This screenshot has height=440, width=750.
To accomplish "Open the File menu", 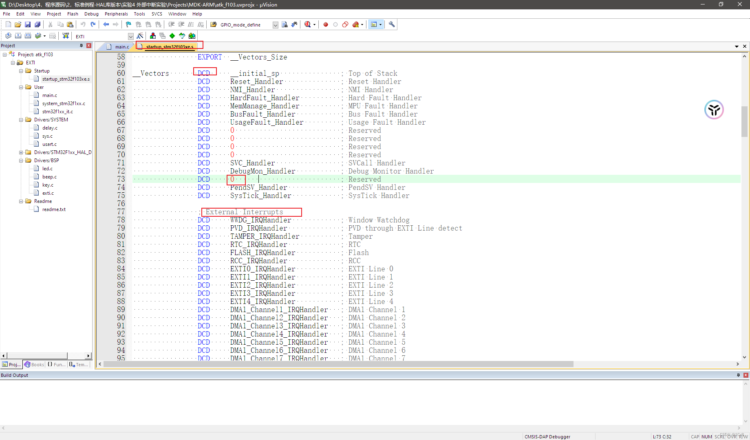I will pyautogui.click(x=7, y=14).
